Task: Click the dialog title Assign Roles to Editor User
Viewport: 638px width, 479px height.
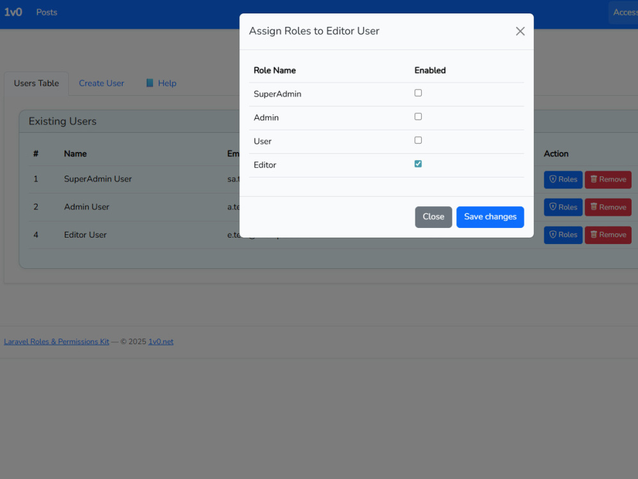Action: pos(314,31)
